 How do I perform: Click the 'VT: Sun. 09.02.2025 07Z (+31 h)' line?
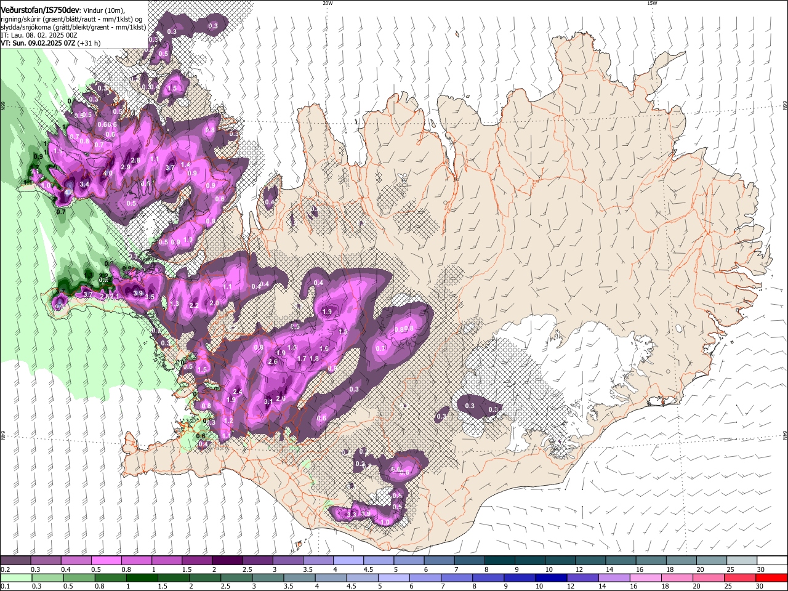(x=50, y=44)
